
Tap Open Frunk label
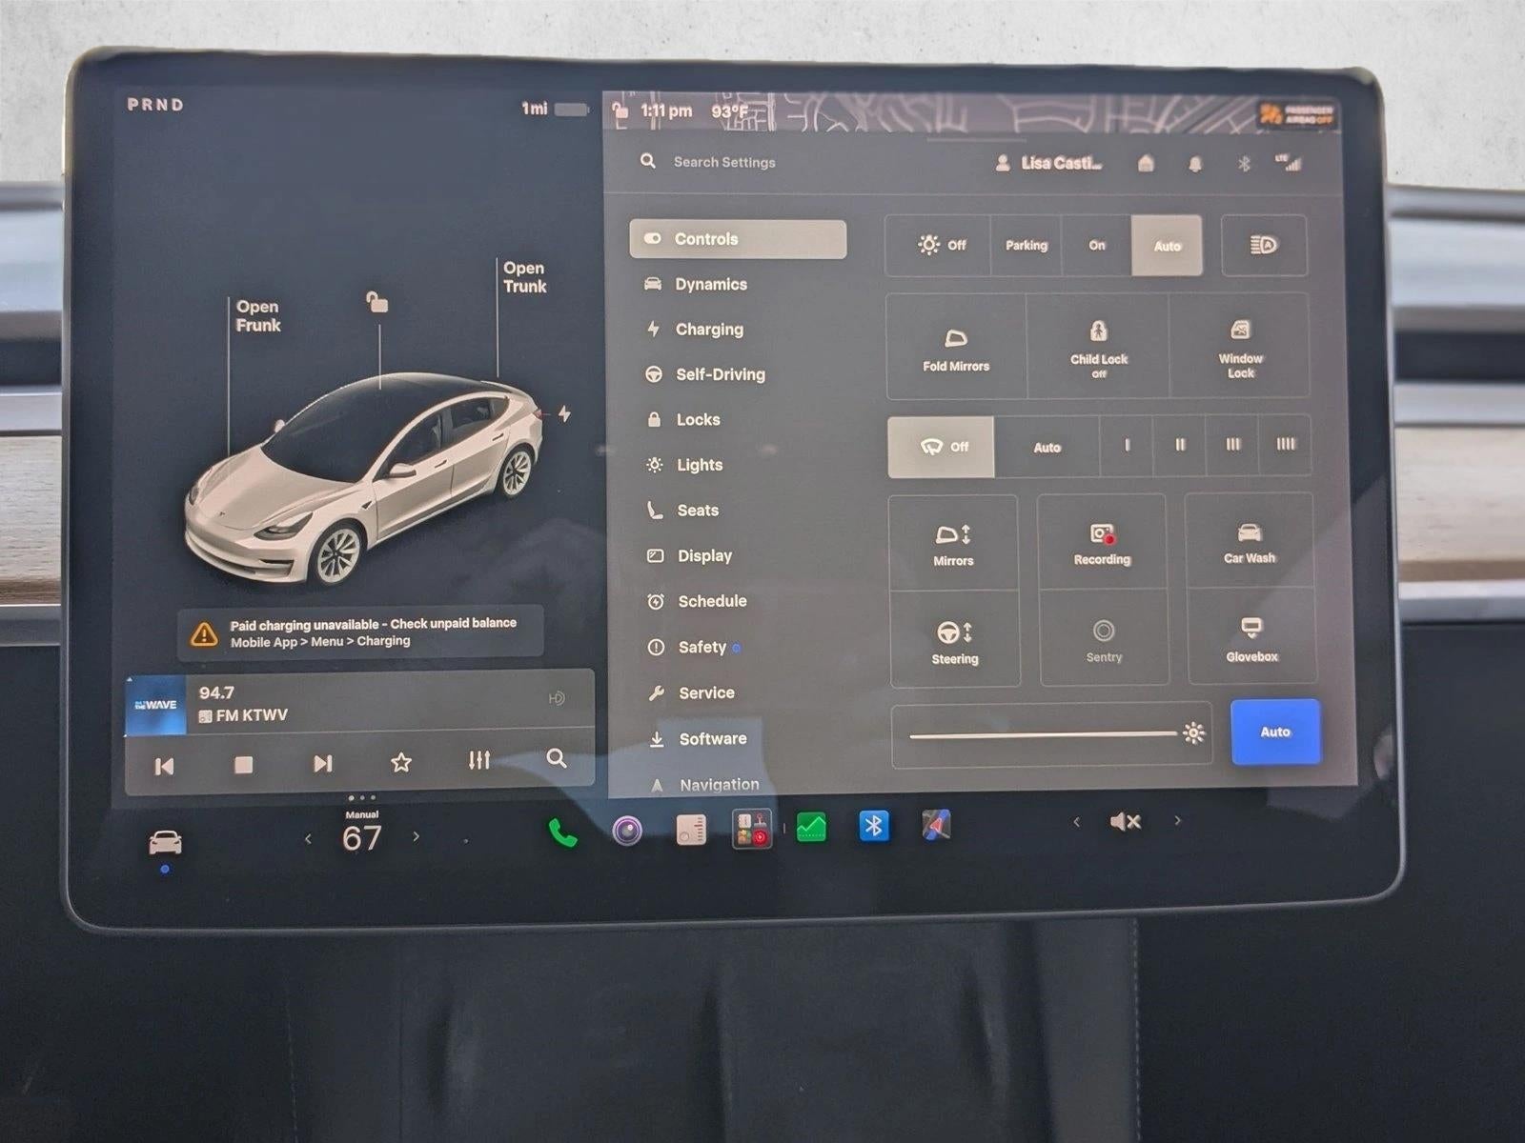pos(258,315)
